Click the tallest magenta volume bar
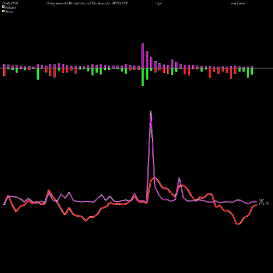 (x=143, y=56)
